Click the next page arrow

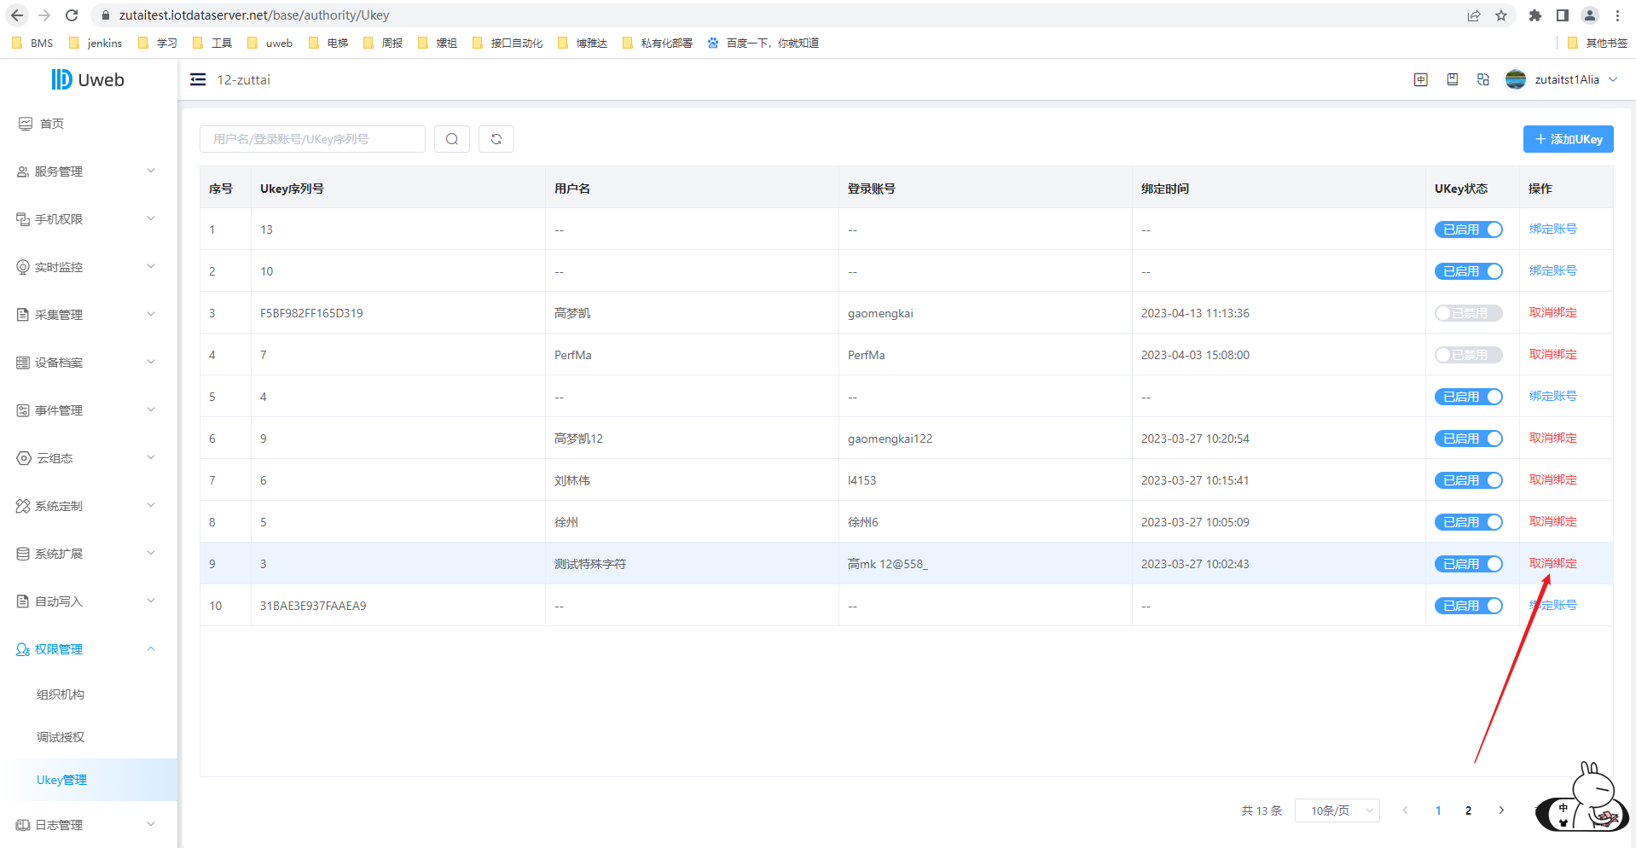(1501, 810)
